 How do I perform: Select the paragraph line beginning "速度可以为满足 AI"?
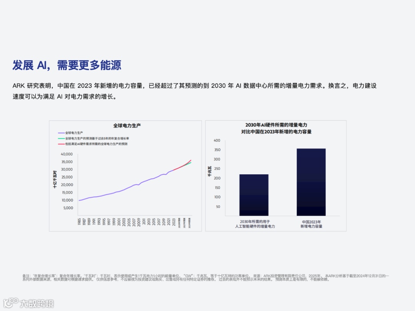(65, 96)
